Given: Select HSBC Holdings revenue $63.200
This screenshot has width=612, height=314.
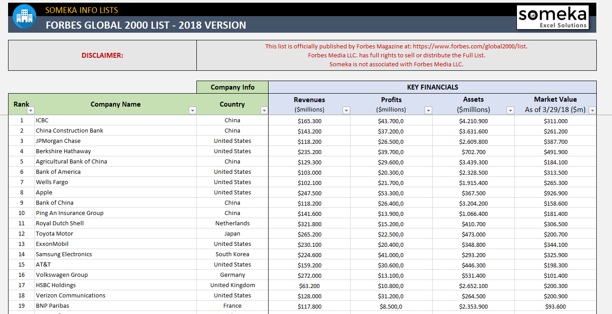Looking at the screenshot, I should tap(309, 286).
